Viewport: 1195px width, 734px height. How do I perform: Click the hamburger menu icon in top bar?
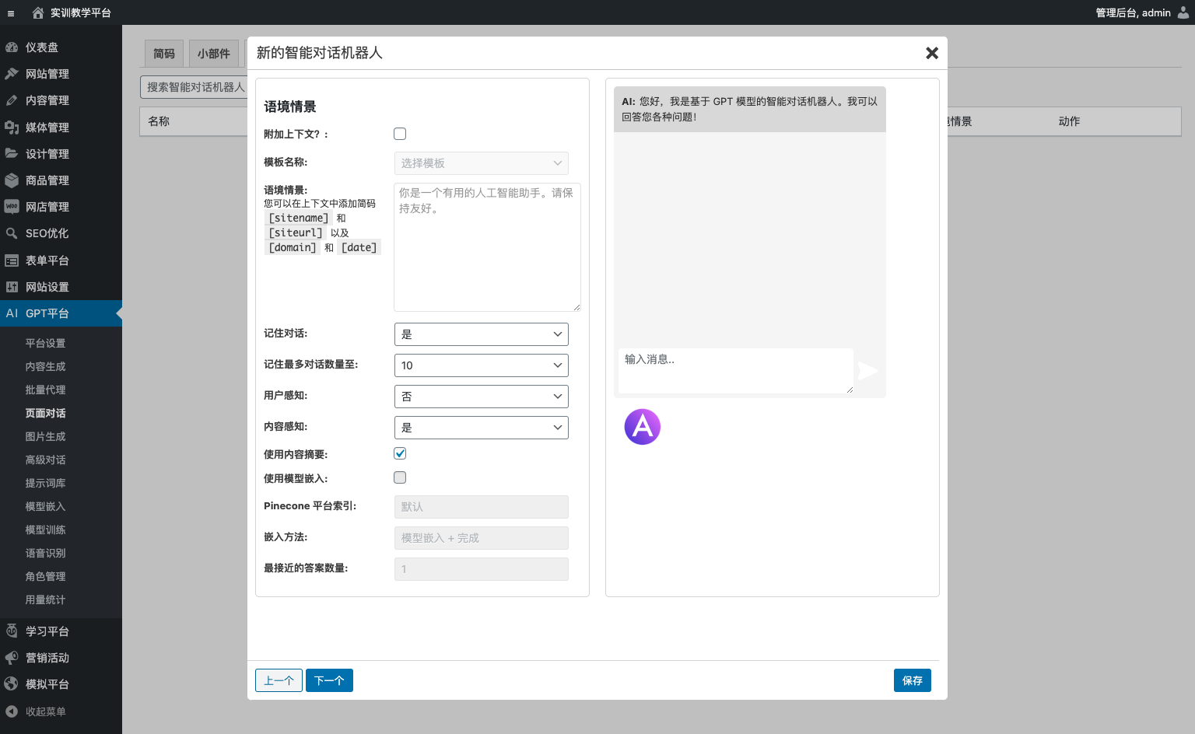(11, 13)
